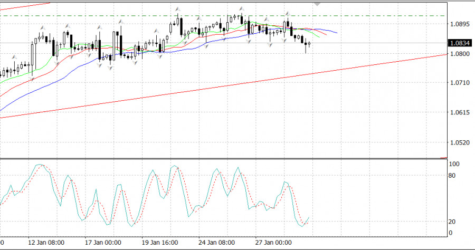
Task: Click the 27 Jan 00:00 time label
Action: pos(273,243)
